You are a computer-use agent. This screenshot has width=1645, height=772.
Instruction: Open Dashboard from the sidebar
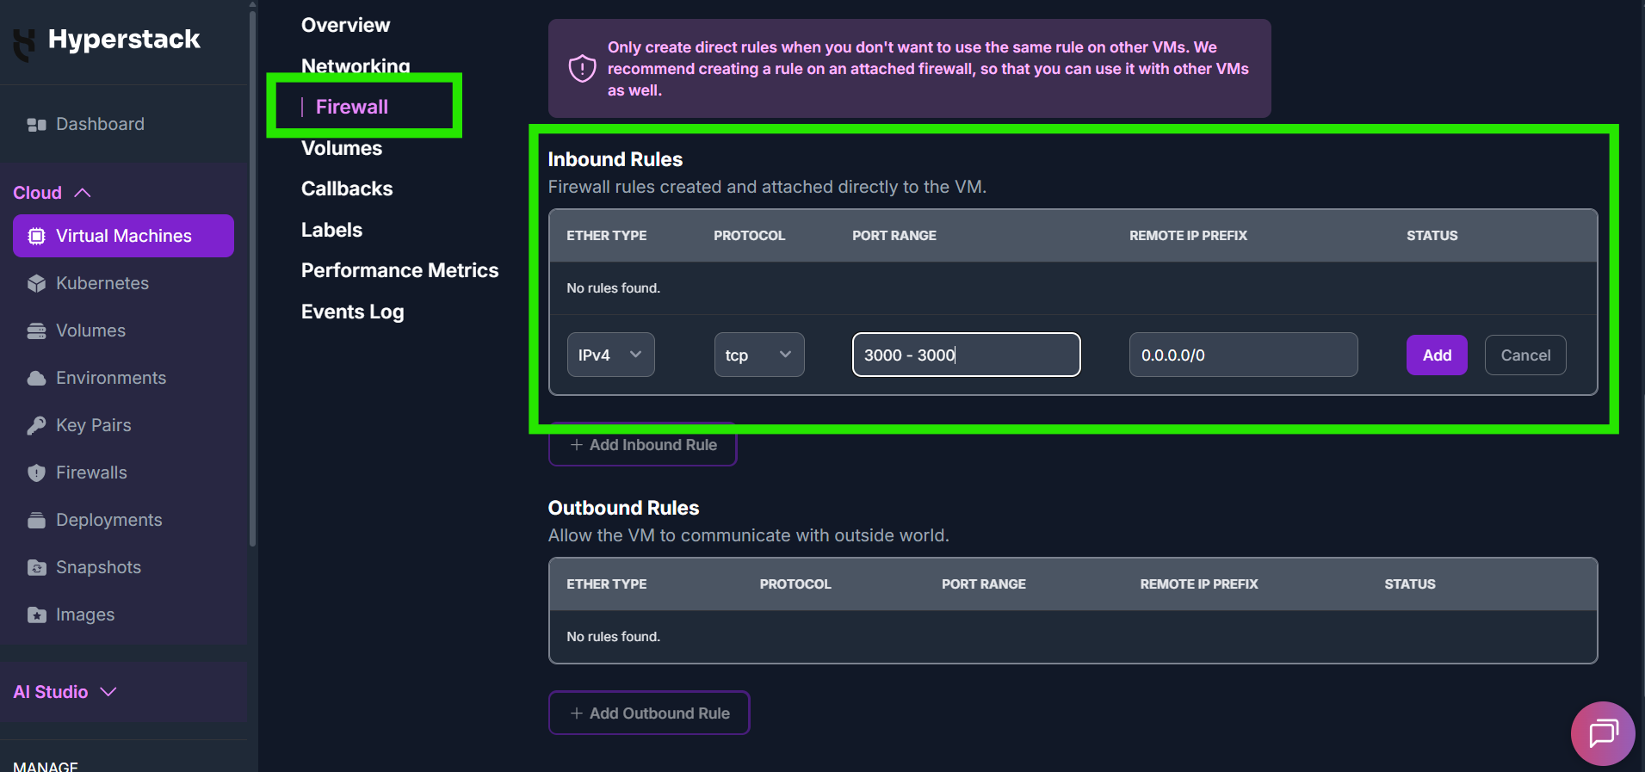pos(100,124)
